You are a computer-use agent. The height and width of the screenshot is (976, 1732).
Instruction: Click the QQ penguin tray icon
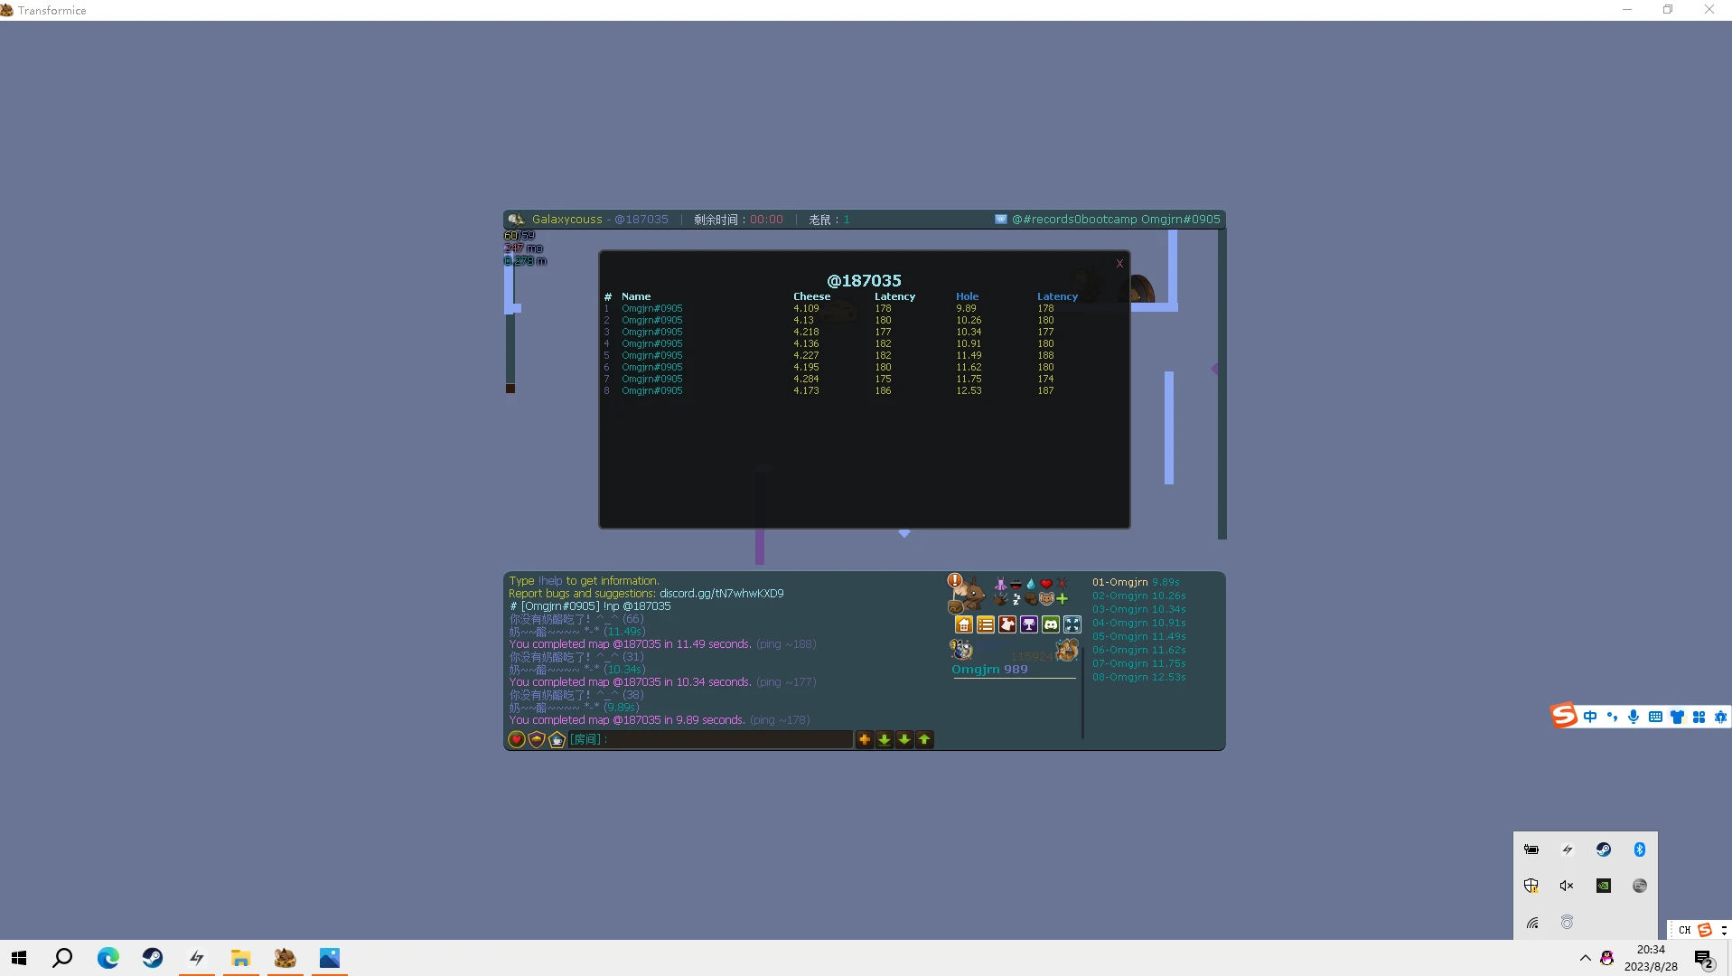coord(1606,958)
